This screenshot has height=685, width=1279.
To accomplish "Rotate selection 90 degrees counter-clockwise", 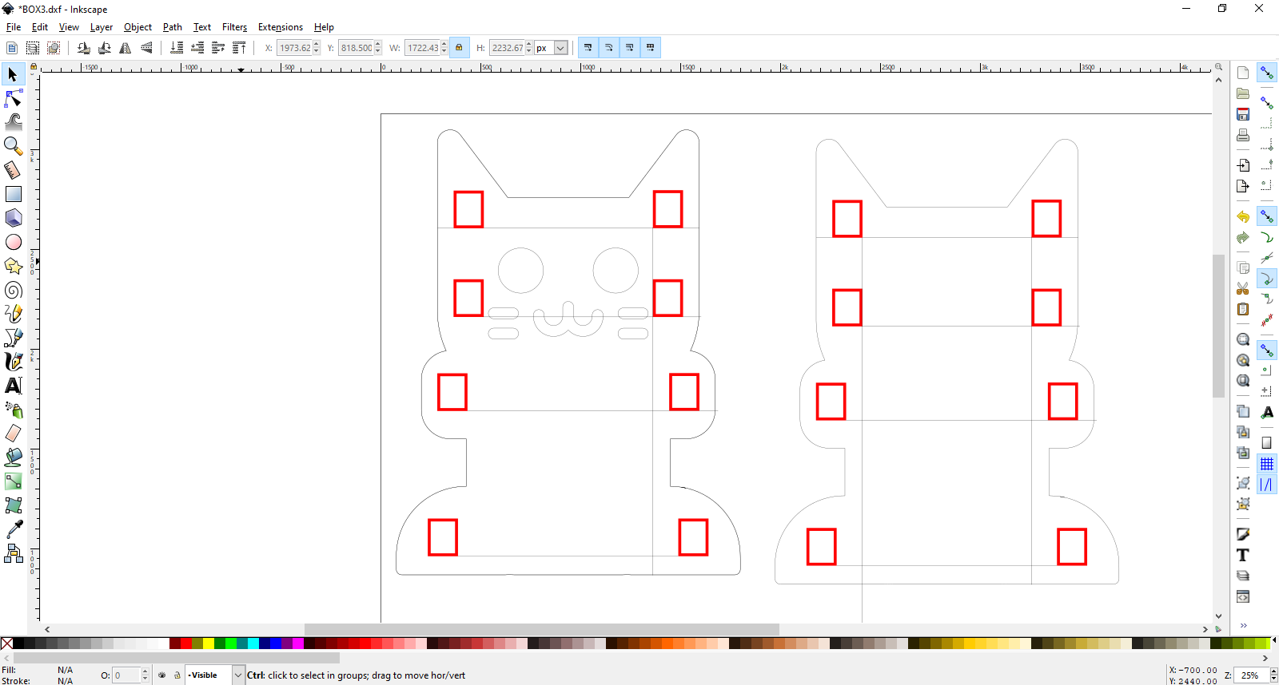I will pyautogui.click(x=84, y=48).
